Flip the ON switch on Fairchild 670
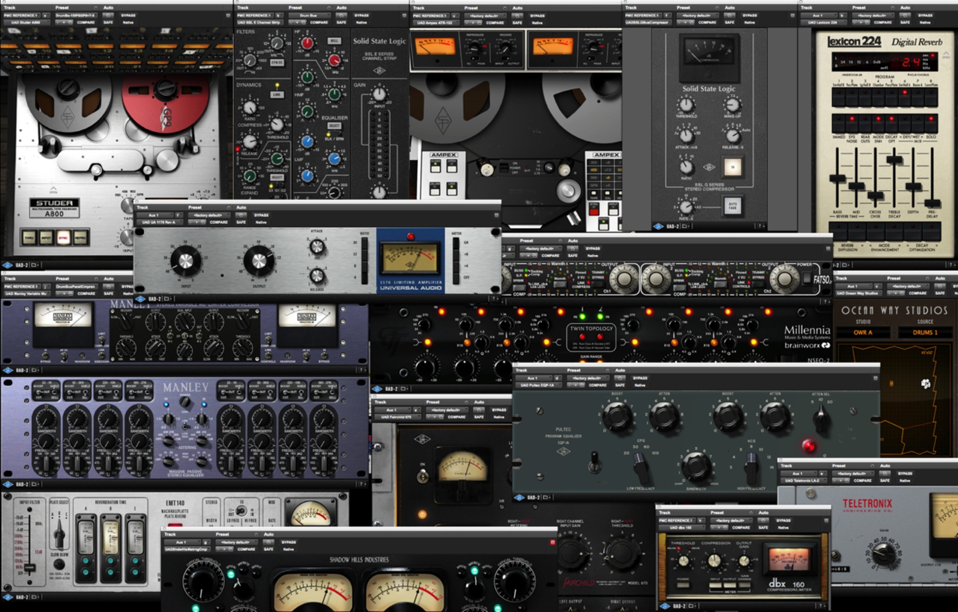This screenshot has height=612, width=958. (422, 476)
